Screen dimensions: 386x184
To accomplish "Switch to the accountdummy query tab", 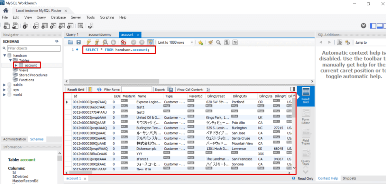I will pyautogui.click(x=99, y=34).
